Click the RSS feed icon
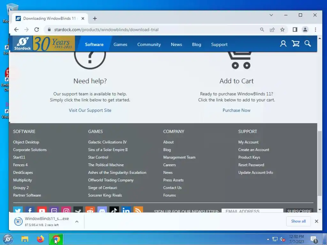The height and width of the screenshot is (245, 327). 138,210
